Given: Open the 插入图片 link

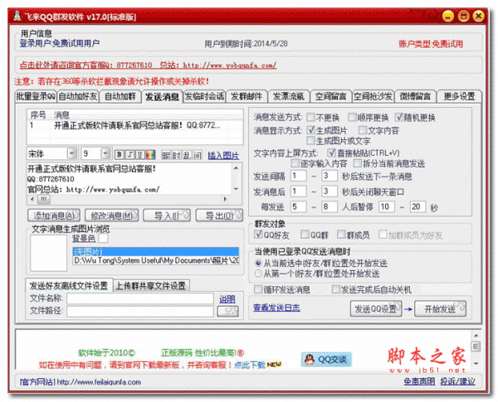Looking at the screenshot, I should pos(223,156).
